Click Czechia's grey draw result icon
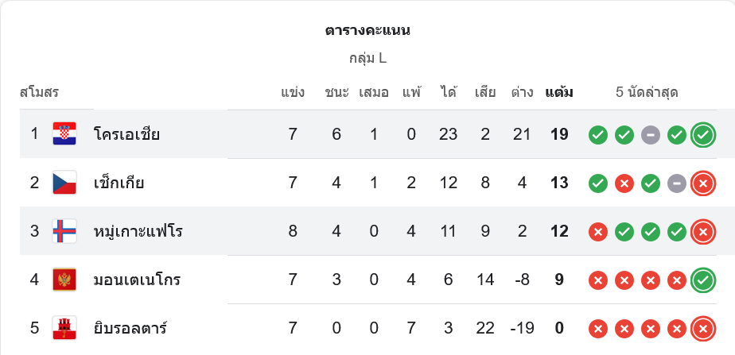This screenshot has height=355, width=735. pyautogui.click(x=676, y=183)
